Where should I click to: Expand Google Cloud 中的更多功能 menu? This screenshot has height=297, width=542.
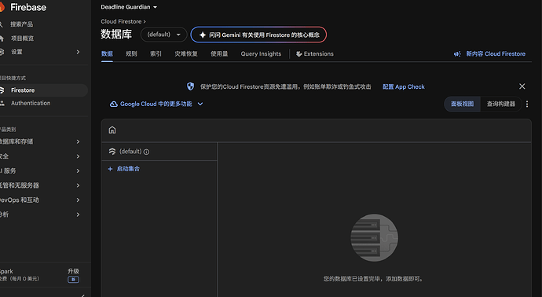156,104
